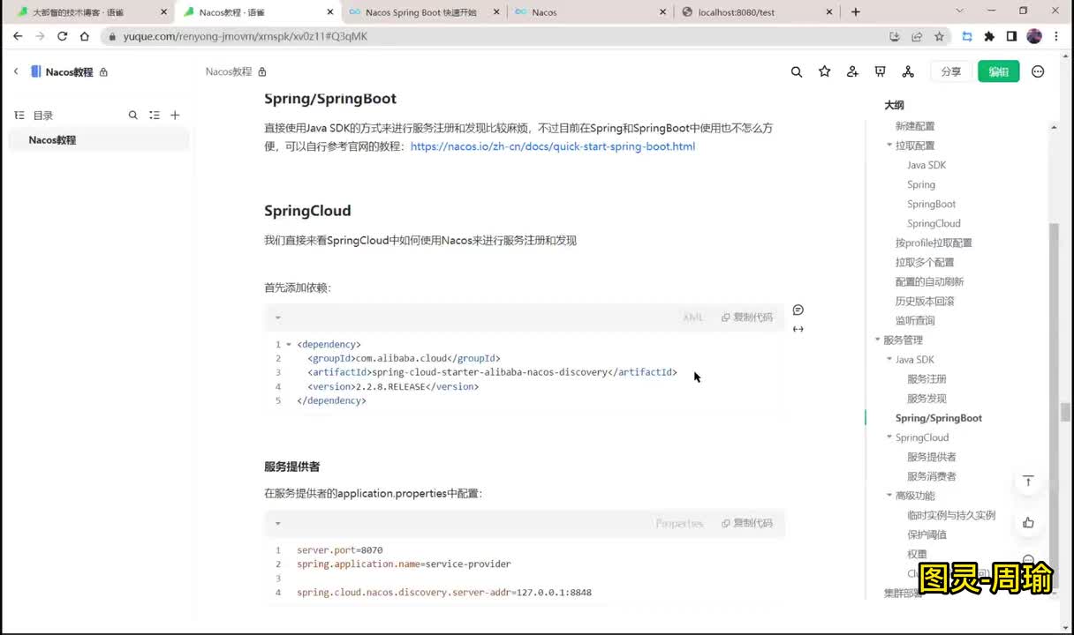Collapse the Properties code block with its arrow
1074x635 pixels.
click(x=277, y=523)
